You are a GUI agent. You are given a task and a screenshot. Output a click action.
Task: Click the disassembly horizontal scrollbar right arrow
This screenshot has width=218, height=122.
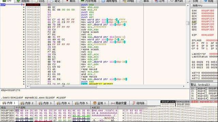184,86
